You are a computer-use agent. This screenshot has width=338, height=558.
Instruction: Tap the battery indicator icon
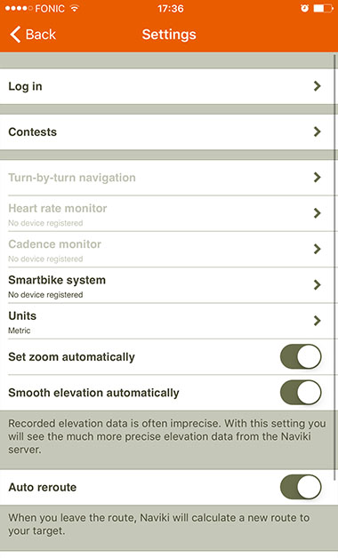pyautogui.click(x=324, y=8)
